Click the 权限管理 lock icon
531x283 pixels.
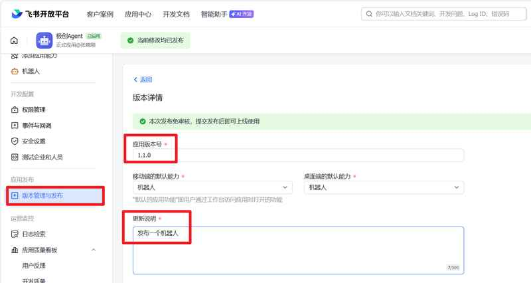pyautogui.click(x=15, y=110)
